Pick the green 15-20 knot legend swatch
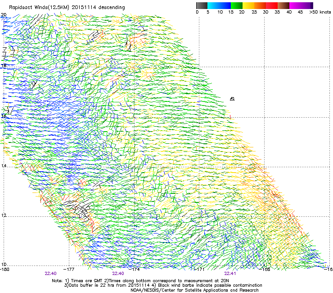The height and width of the screenshot is (293, 333). click(237, 5)
